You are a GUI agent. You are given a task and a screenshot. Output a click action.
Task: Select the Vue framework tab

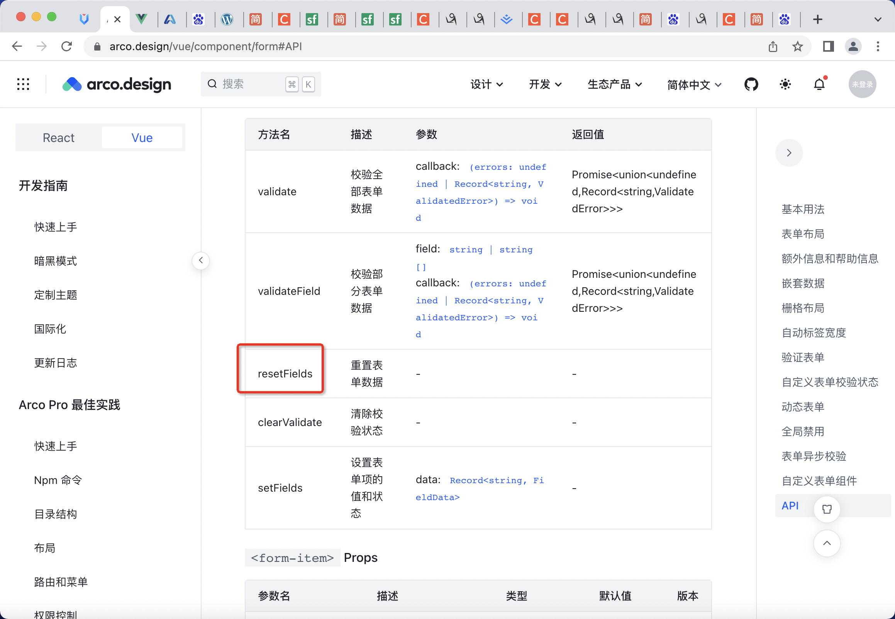point(142,138)
